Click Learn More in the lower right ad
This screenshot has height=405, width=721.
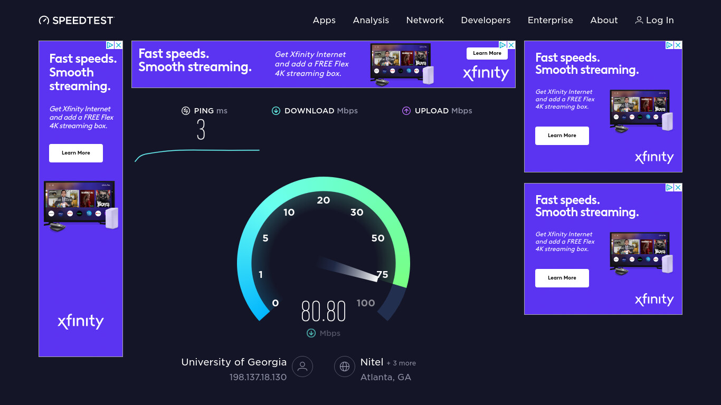click(562, 278)
